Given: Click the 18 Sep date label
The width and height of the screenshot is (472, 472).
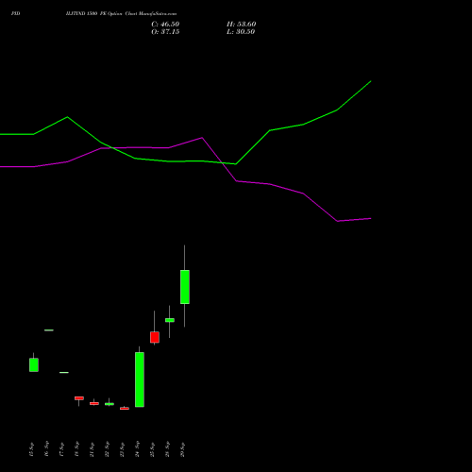Looking at the screenshot, I should 76,449.
